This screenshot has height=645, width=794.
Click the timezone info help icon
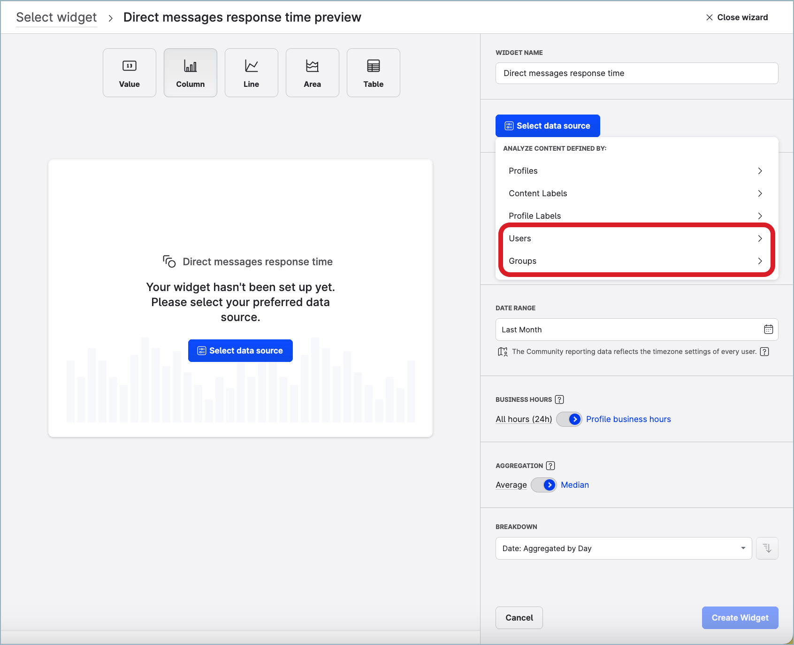tap(764, 352)
